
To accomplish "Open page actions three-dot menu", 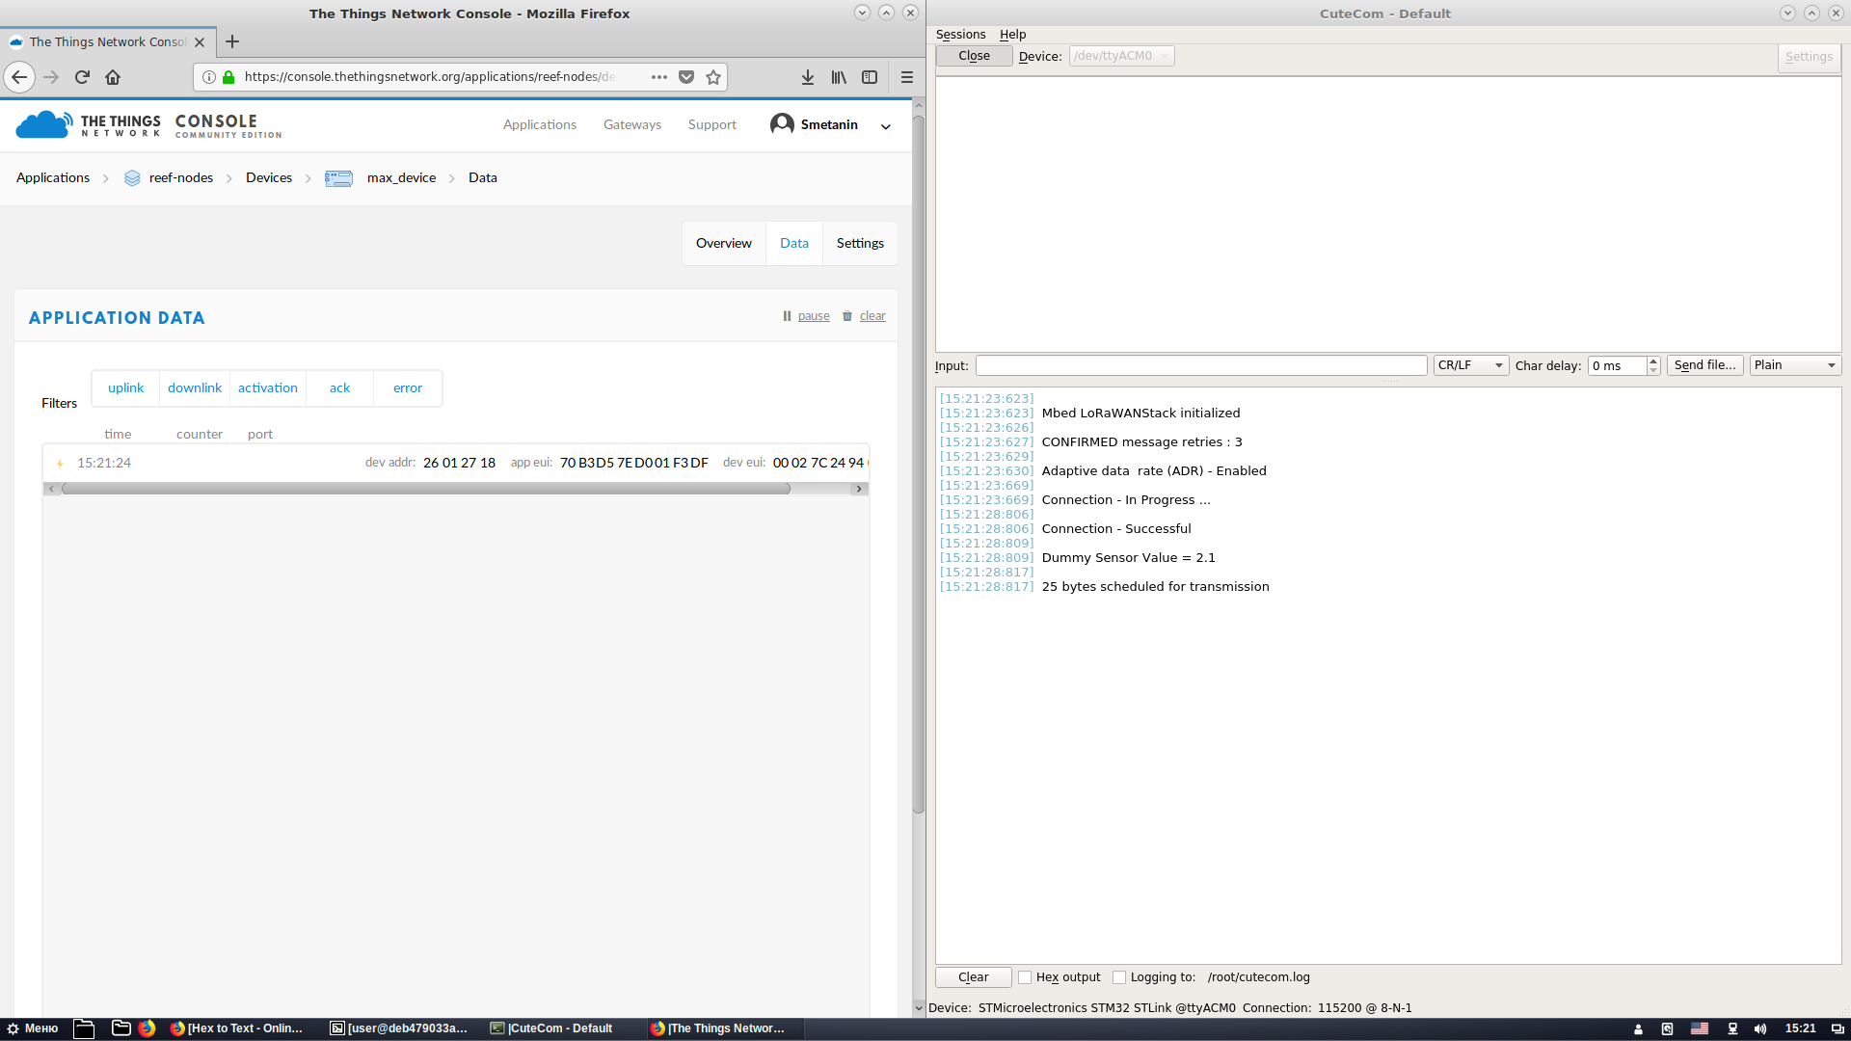I will [659, 77].
